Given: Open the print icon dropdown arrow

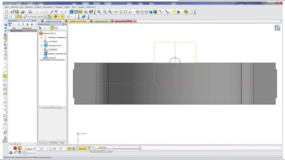Looking at the screenshot, I should point(26,12).
